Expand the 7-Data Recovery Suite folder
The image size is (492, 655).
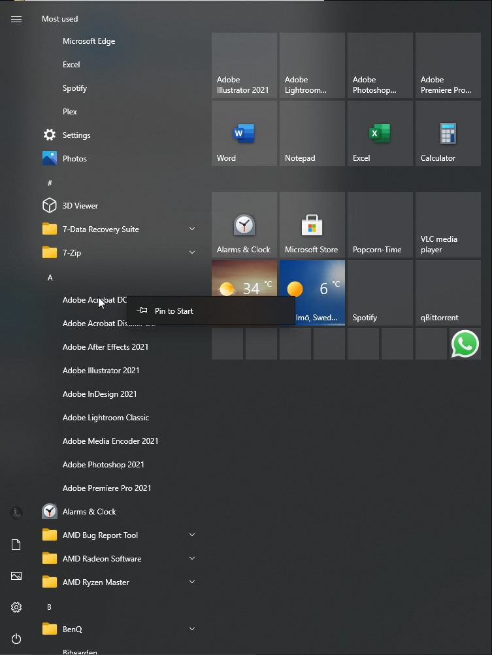pyautogui.click(x=192, y=229)
